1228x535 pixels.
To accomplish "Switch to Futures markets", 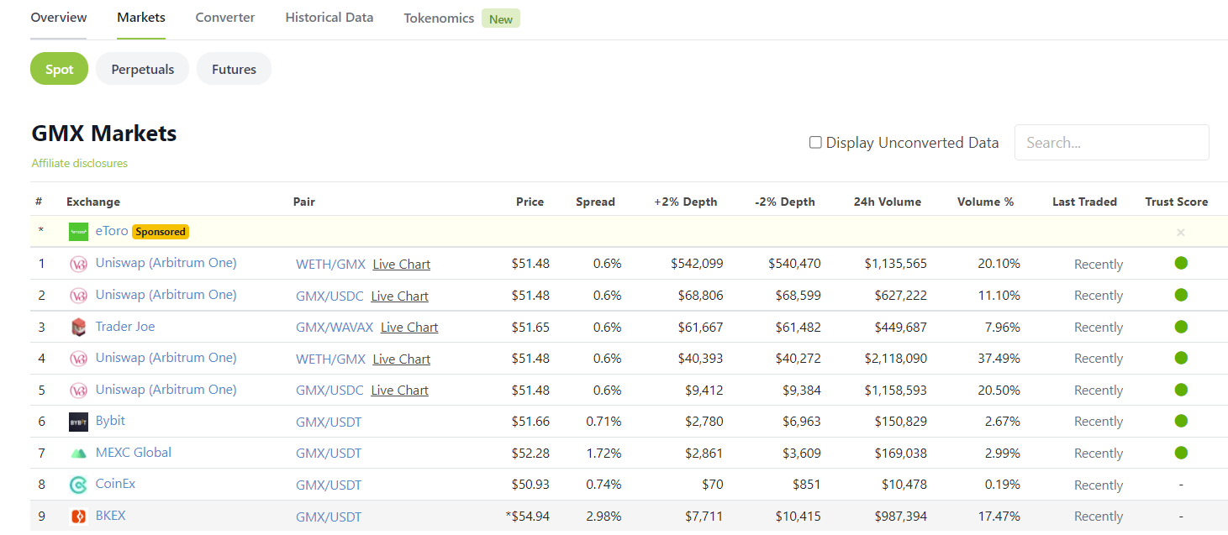I will click(x=234, y=69).
